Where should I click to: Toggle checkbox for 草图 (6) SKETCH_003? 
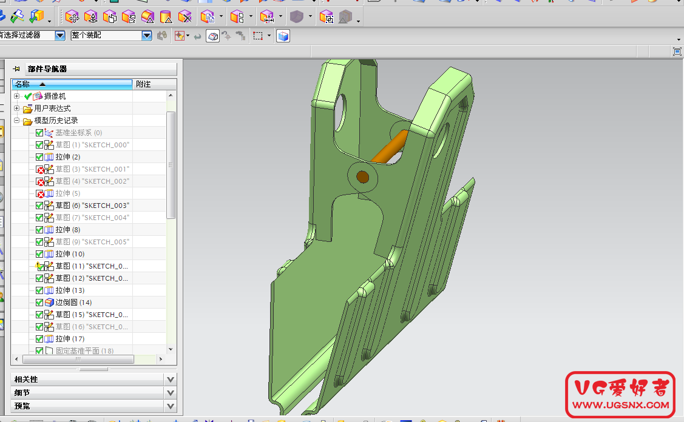[39, 206]
